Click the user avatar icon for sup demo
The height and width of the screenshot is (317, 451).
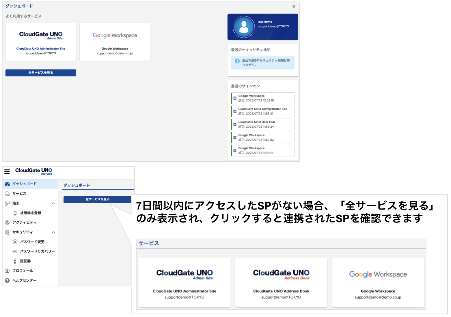(x=244, y=27)
